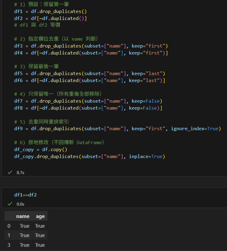Image resolution: width=227 pixels, height=251 pixels.
Task: Click the line 'df2 = df[~df.duplicated()]'
Action: coord(50,18)
